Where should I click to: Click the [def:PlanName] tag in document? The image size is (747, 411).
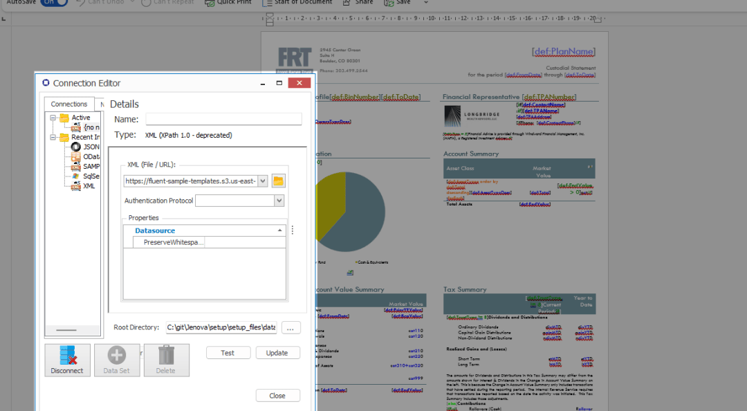(564, 51)
